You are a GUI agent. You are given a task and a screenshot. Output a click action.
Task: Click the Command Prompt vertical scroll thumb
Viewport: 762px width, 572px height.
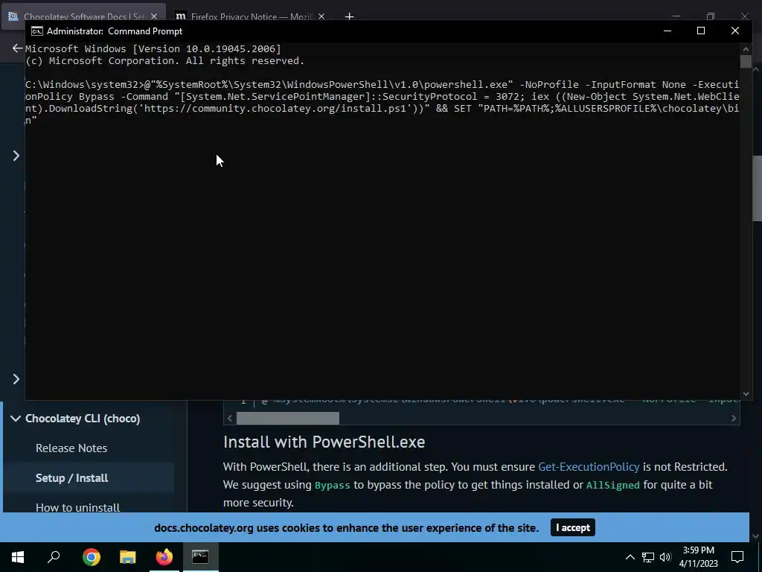[x=746, y=61]
